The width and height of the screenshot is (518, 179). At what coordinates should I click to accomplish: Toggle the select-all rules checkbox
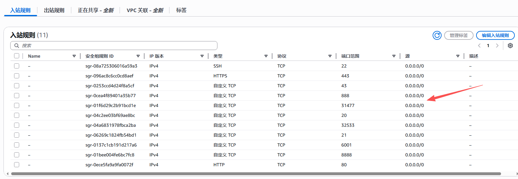tap(17, 56)
